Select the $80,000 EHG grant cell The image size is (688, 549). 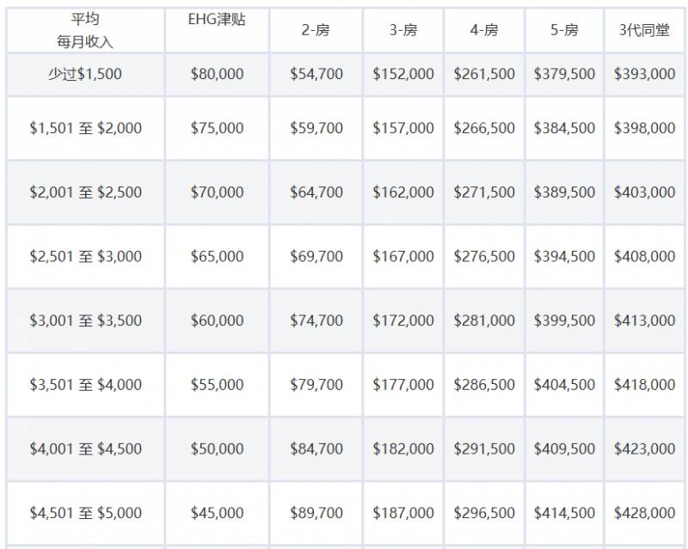point(217,74)
